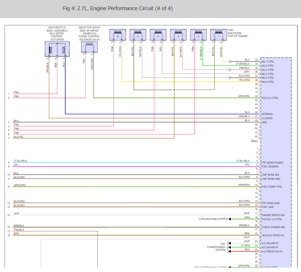The height and width of the screenshot is (272, 301).
Task: Select fuel injector number 4 symbol
Action: coord(158,35)
